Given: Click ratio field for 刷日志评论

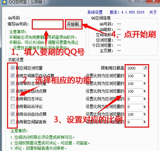Looking at the screenshot, I should (135, 99).
